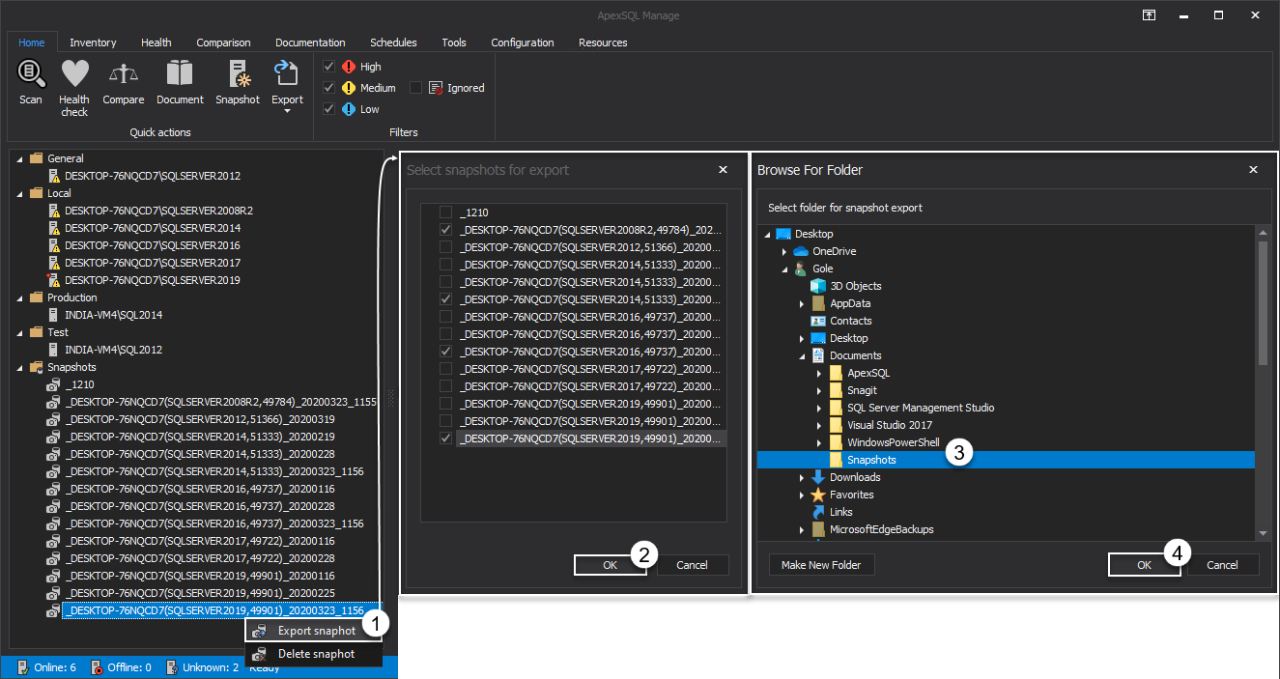Collapse the Snapshots tree group

click(x=19, y=368)
